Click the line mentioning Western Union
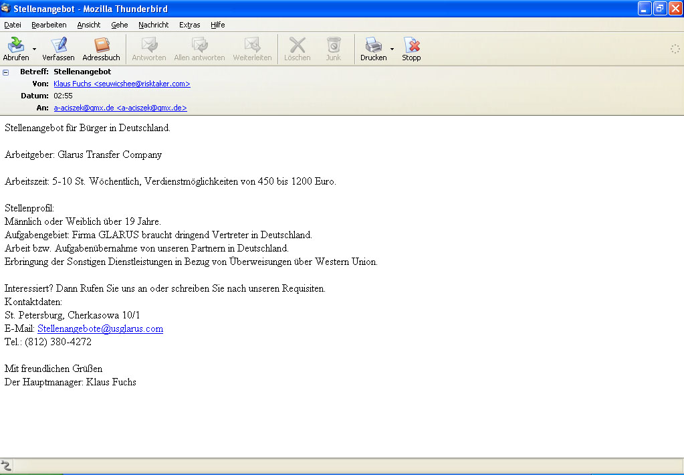The image size is (684, 475). click(191, 262)
